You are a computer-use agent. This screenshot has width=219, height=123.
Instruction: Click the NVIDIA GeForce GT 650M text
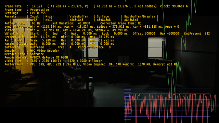pyautogui.click(x=49, y=57)
